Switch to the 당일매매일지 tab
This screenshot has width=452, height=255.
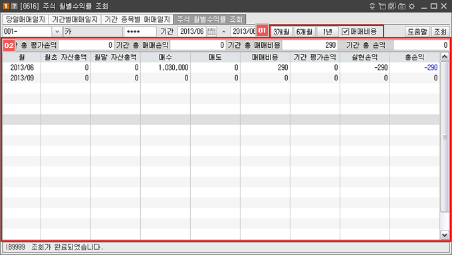click(25, 19)
